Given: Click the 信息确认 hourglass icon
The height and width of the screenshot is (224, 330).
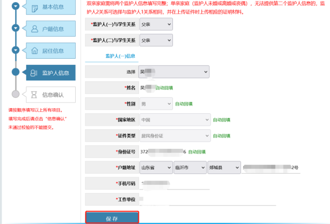Looking at the screenshot, I should coord(34,95).
